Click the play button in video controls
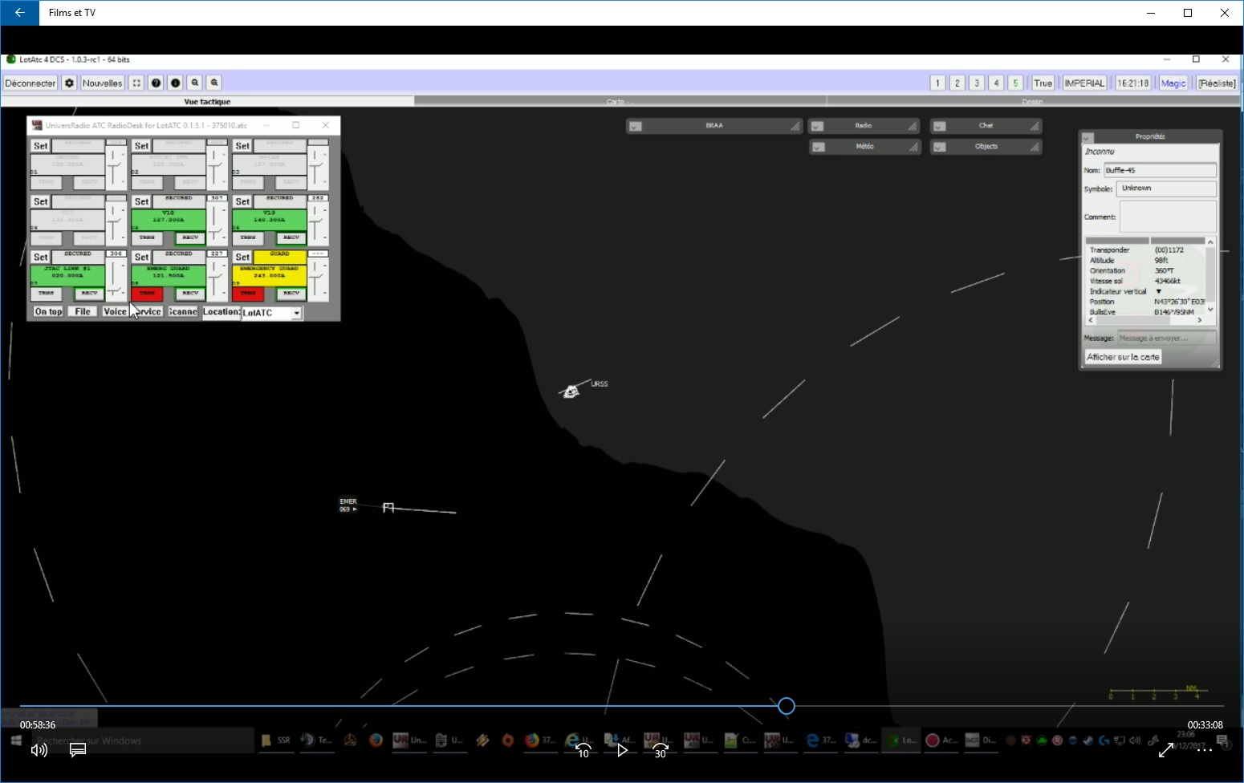 click(622, 750)
